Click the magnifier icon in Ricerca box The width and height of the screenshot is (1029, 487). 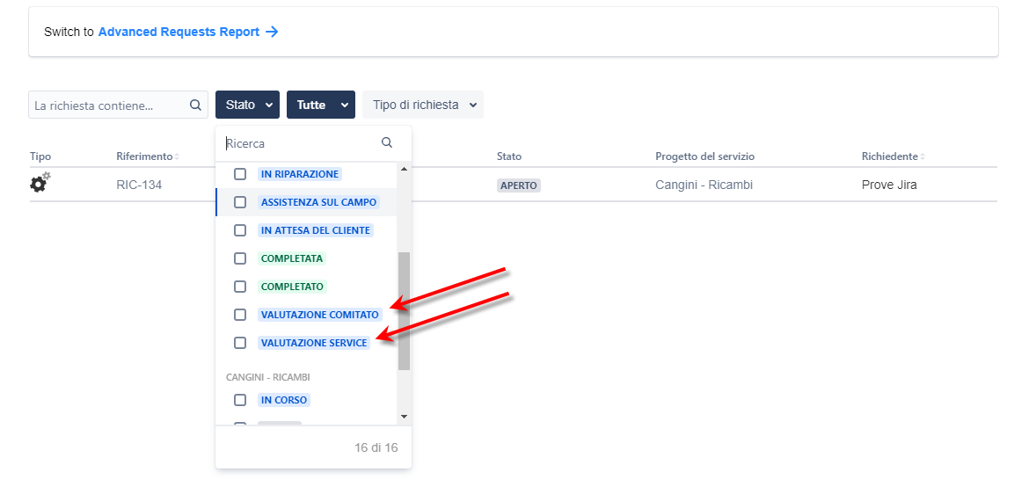[386, 142]
